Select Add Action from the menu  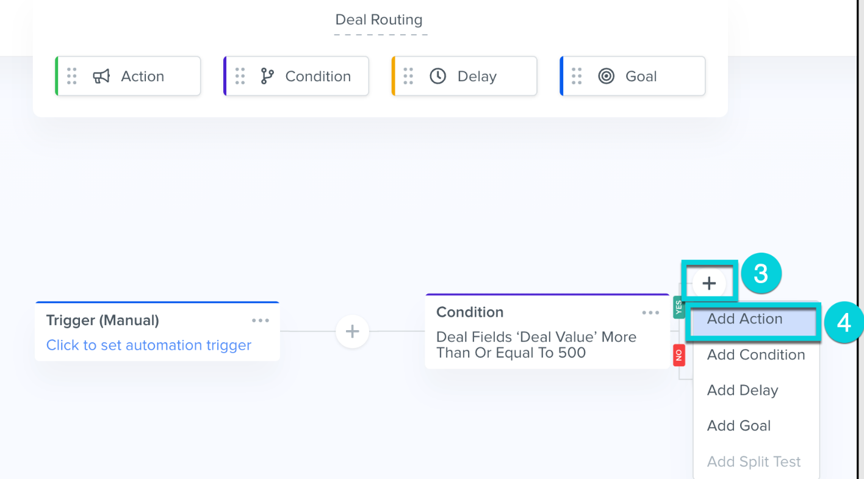[x=744, y=319]
